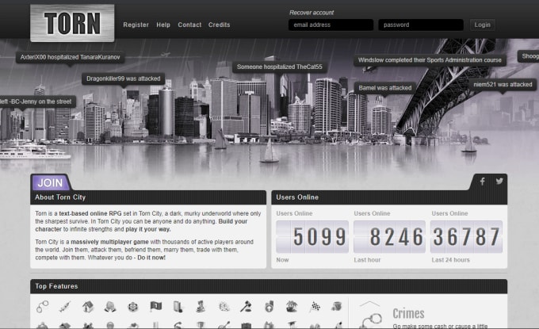The image size is (539, 329).
Task: Click the JOIN tab
Action: pyautogui.click(x=51, y=182)
